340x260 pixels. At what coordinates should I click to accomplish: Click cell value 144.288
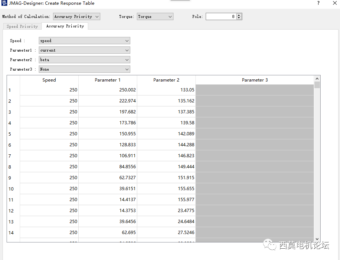pos(166,145)
